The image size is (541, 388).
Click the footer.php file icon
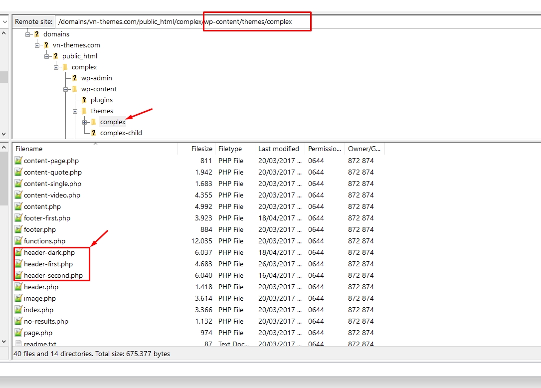point(18,229)
